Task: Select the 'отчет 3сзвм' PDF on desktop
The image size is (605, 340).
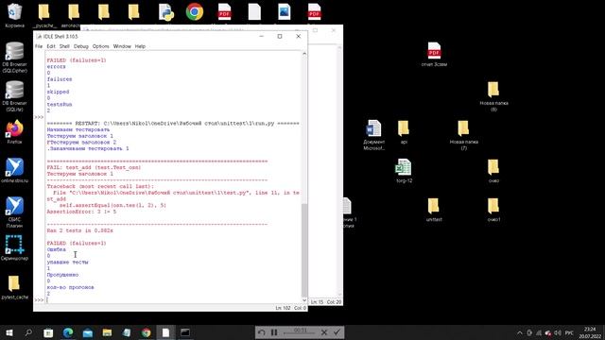Action: click(434, 55)
